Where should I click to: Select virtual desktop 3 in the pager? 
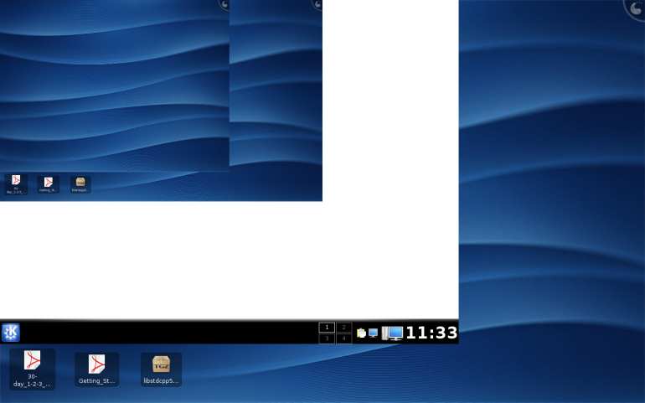[327, 338]
